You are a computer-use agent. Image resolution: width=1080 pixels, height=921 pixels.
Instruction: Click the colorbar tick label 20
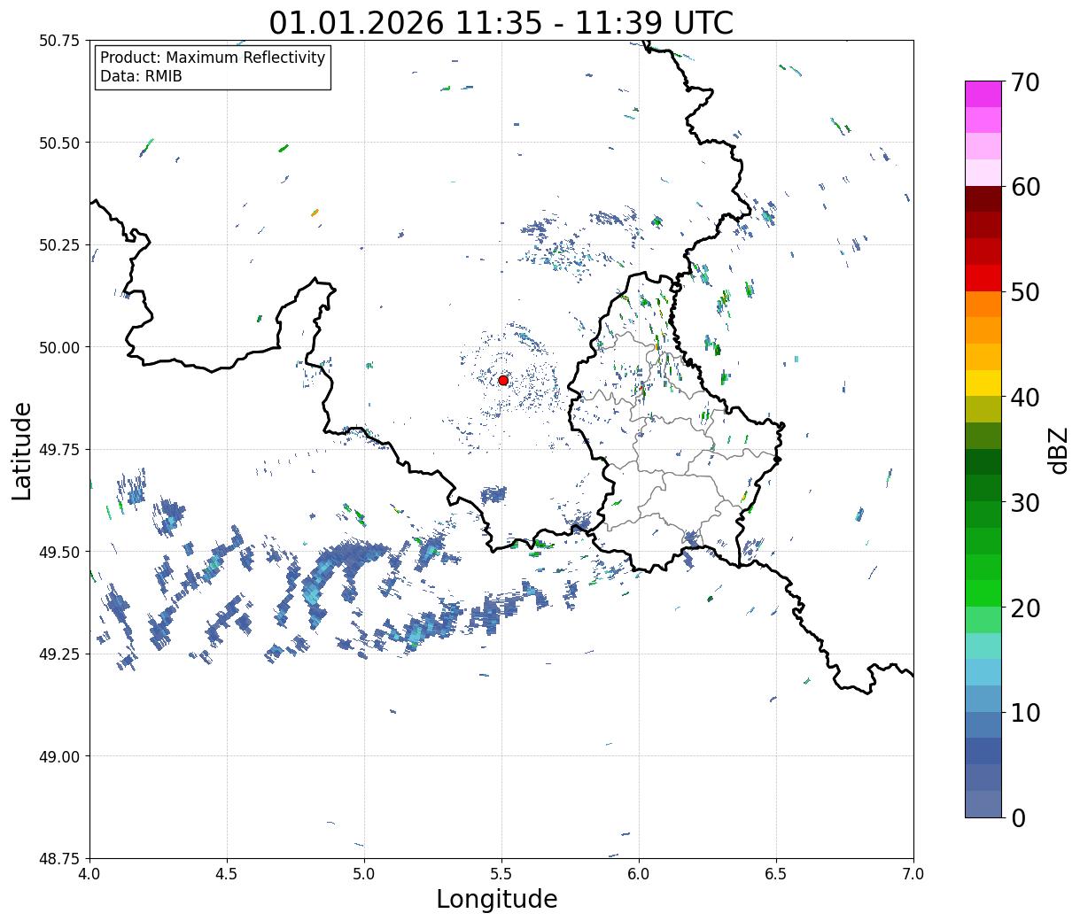coord(1025,608)
